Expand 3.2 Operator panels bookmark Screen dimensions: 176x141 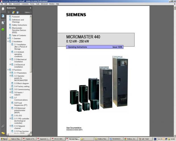(10, 76)
